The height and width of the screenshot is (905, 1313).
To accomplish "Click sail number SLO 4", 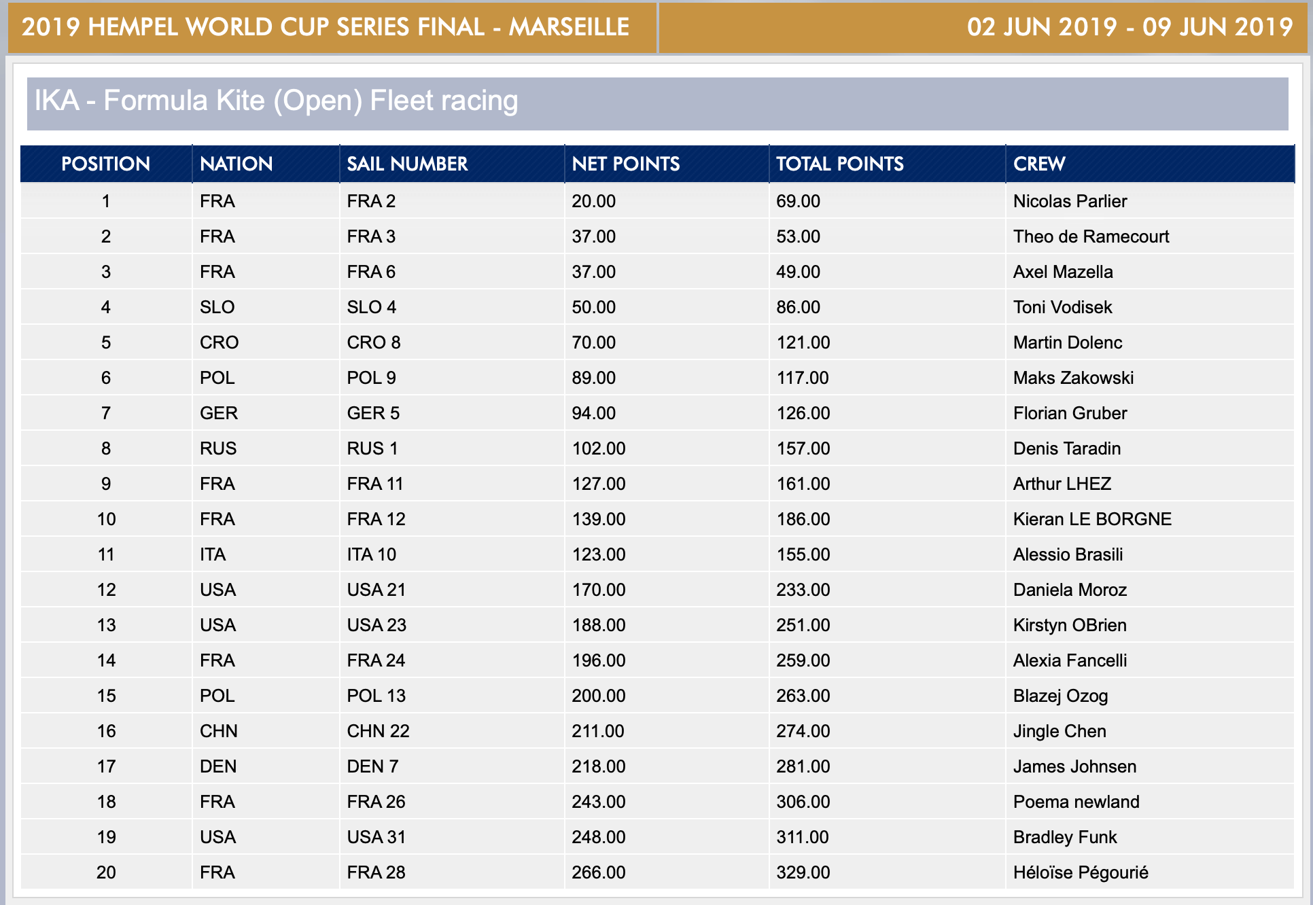I will 371,307.
